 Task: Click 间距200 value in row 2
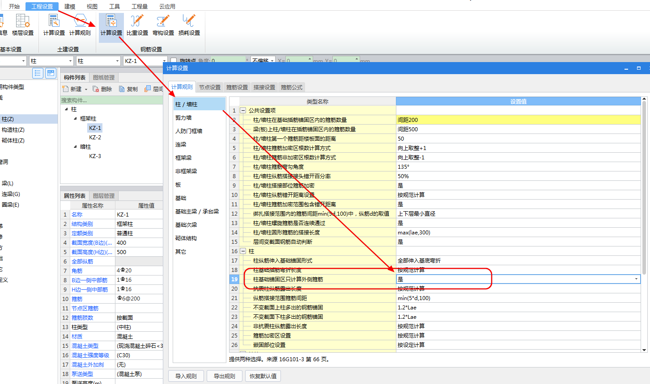[518, 120]
